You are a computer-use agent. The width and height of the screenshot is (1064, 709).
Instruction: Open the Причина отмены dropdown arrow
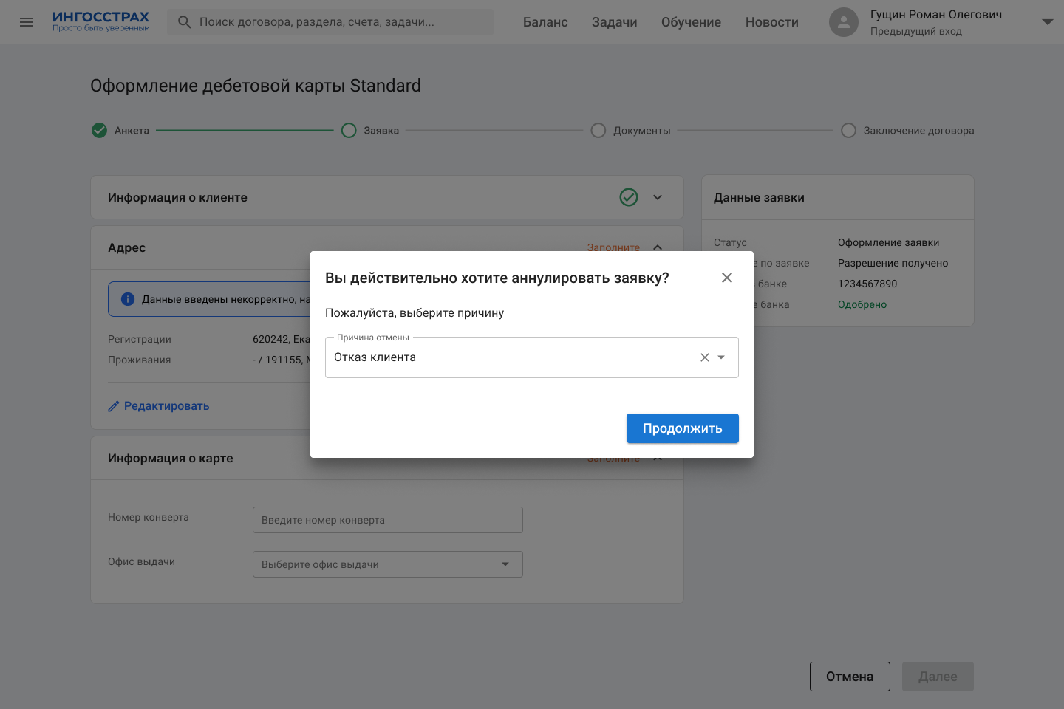(x=722, y=357)
